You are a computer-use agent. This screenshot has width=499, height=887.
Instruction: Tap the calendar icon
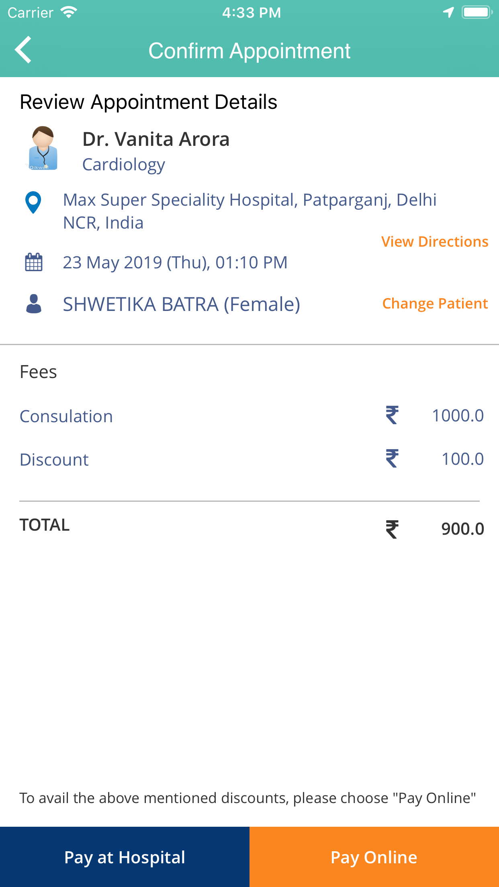pyautogui.click(x=34, y=262)
